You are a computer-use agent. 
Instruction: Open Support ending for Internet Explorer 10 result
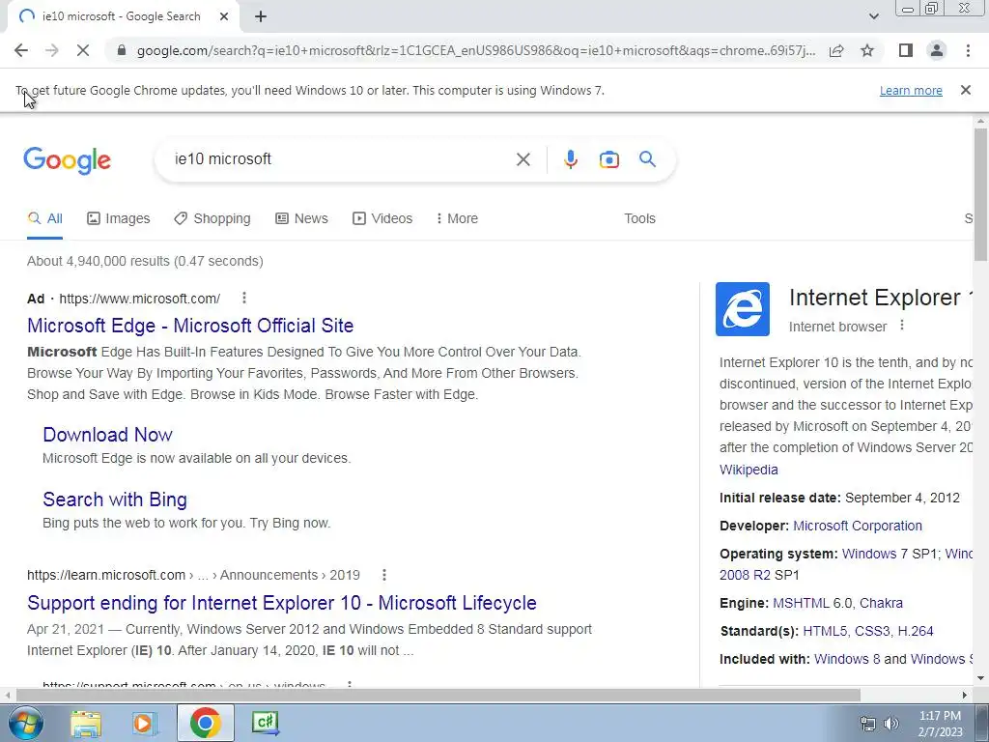point(282,603)
